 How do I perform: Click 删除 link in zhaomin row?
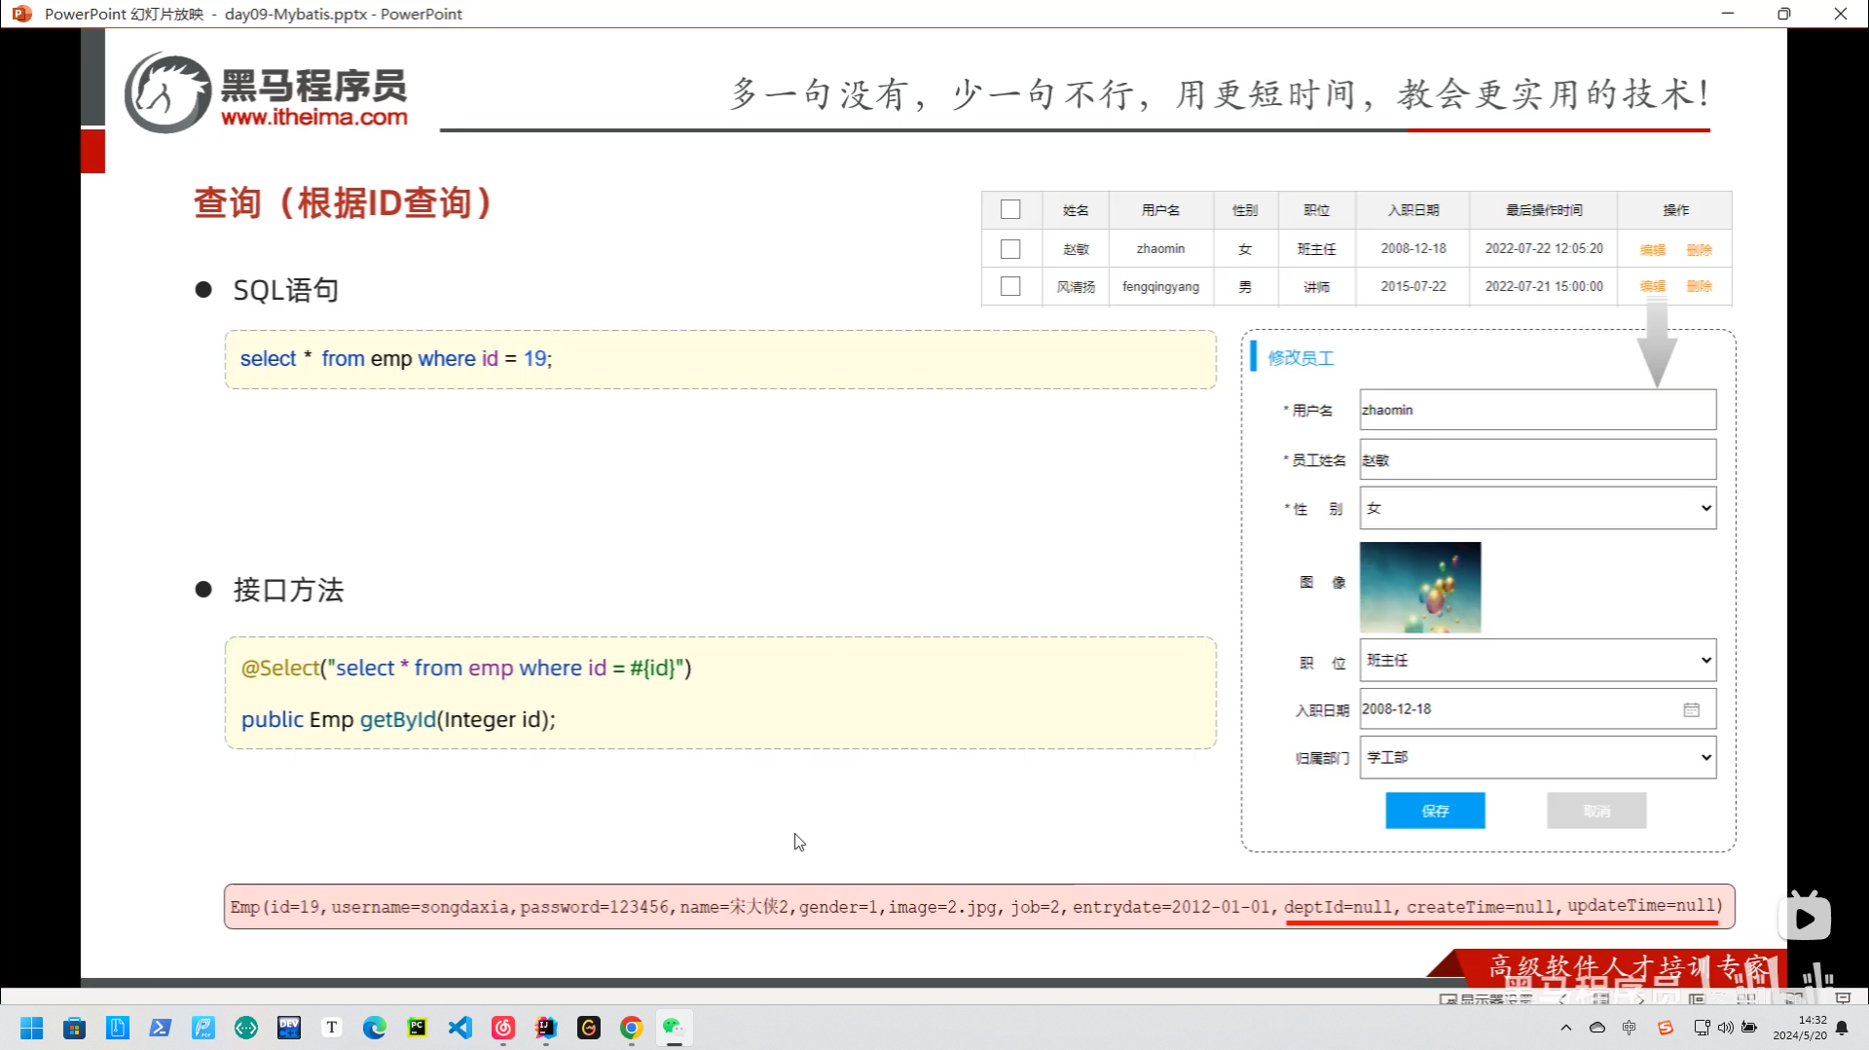[x=1700, y=250]
